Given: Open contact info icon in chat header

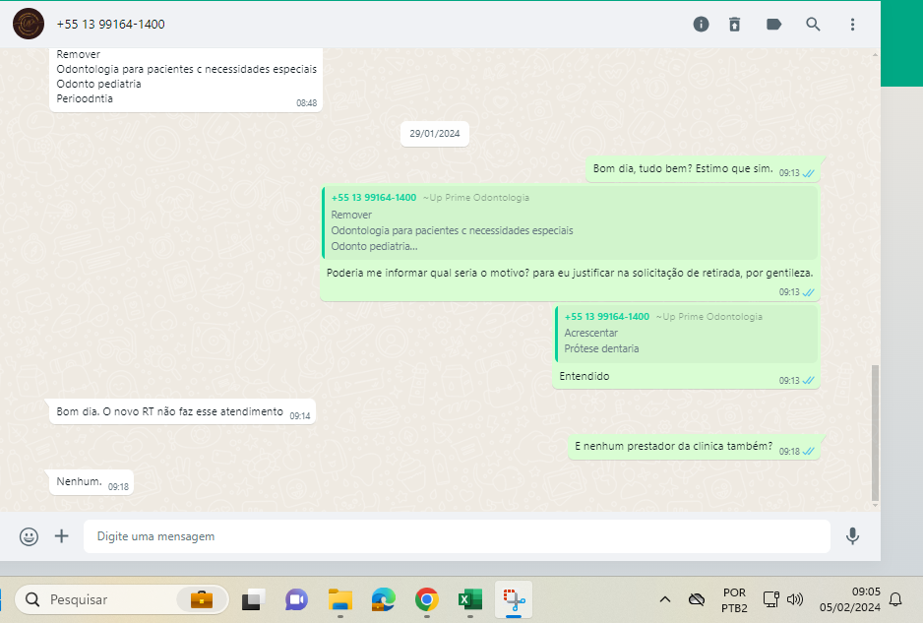Looking at the screenshot, I should point(701,24).
